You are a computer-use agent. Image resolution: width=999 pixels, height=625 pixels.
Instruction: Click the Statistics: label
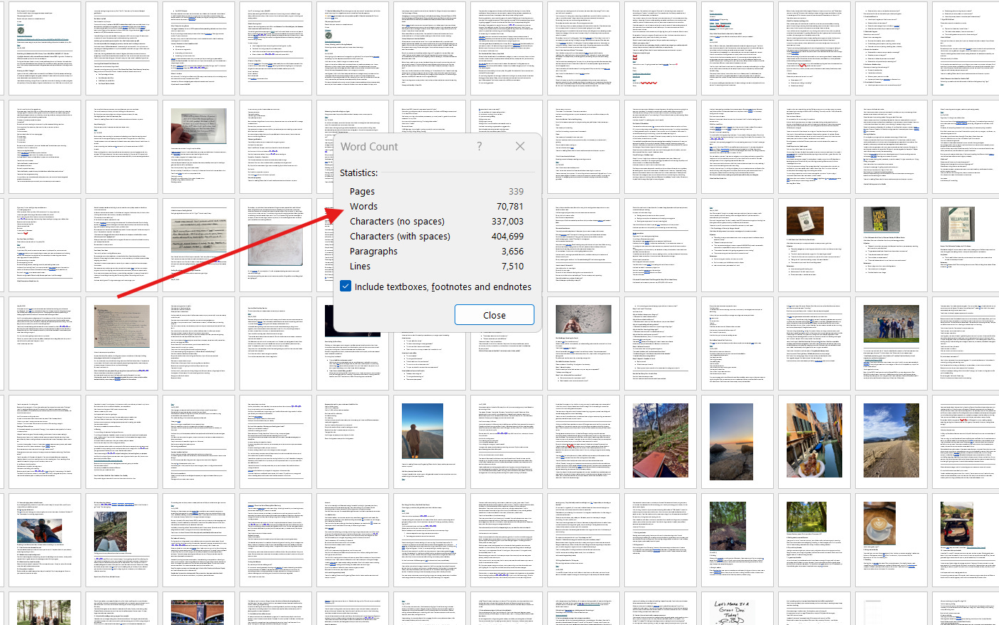coord(358,172)
